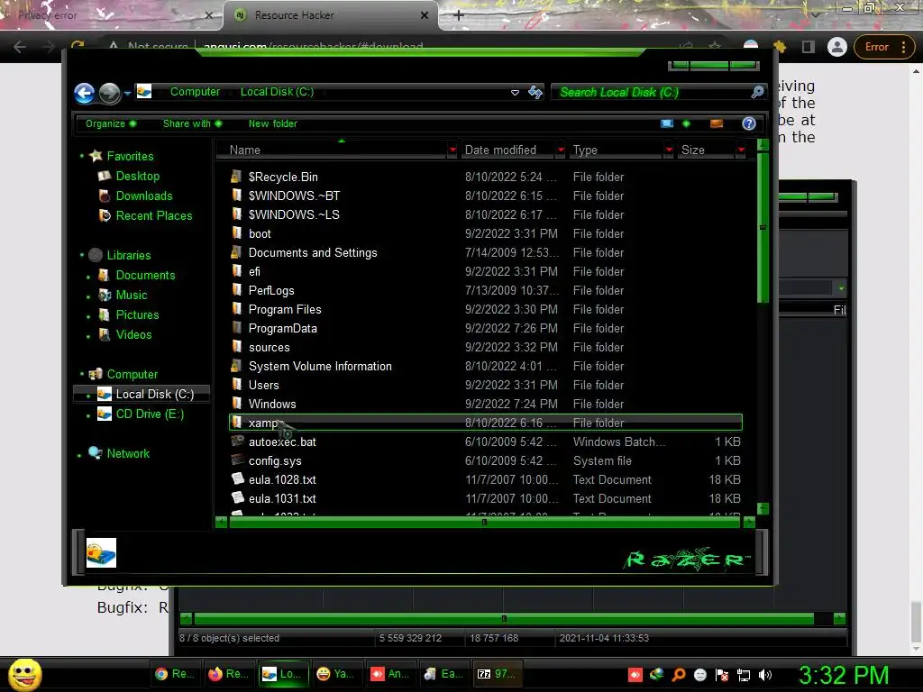Select the Program Files folder
The image size is (923, 692).
point(284,310)
